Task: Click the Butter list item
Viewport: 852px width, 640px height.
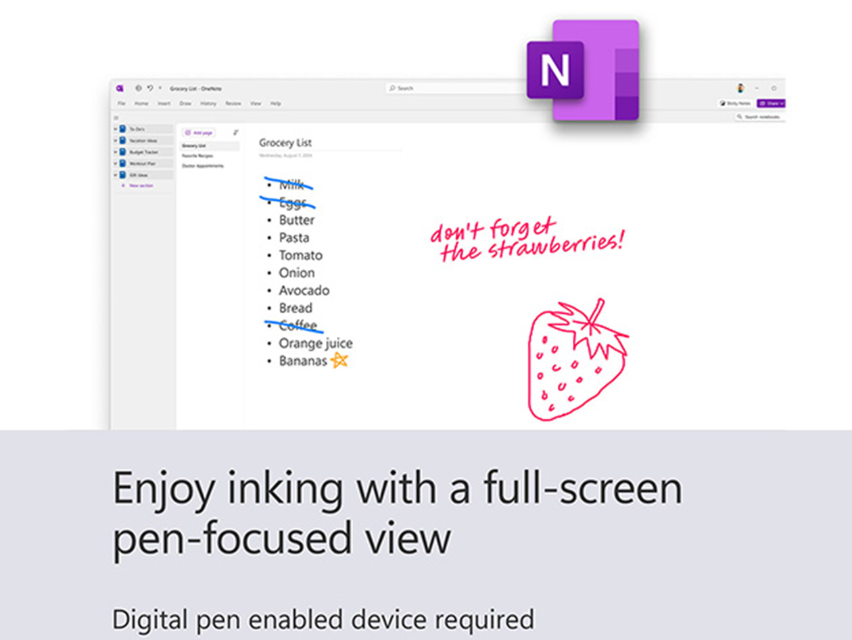Action: 297,220
